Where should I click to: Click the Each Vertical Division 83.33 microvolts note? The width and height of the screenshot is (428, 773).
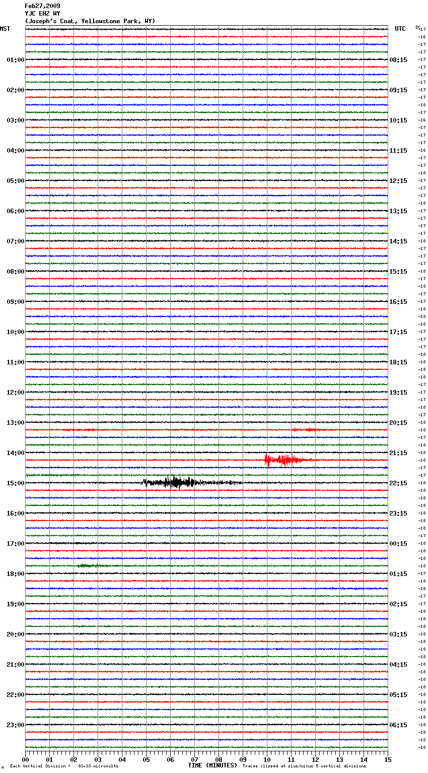[64, 766]
